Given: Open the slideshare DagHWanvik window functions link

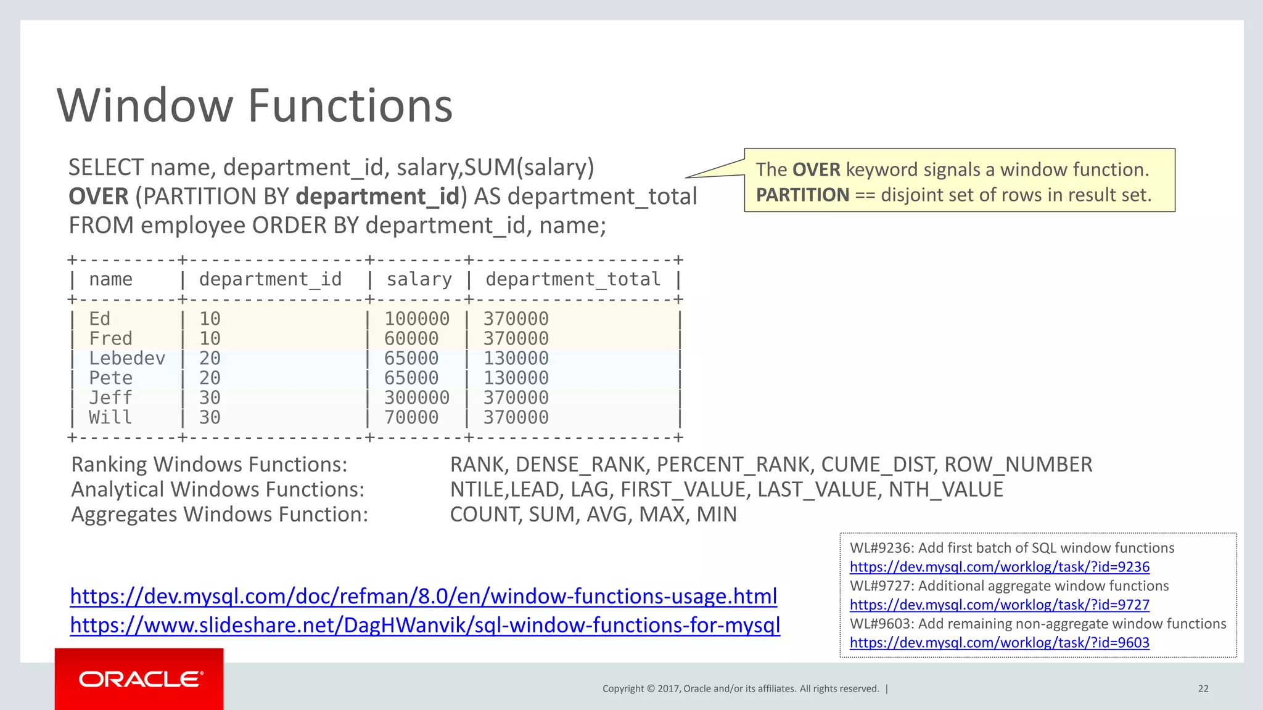Looking at the screenshot, I should coord(425,626).
